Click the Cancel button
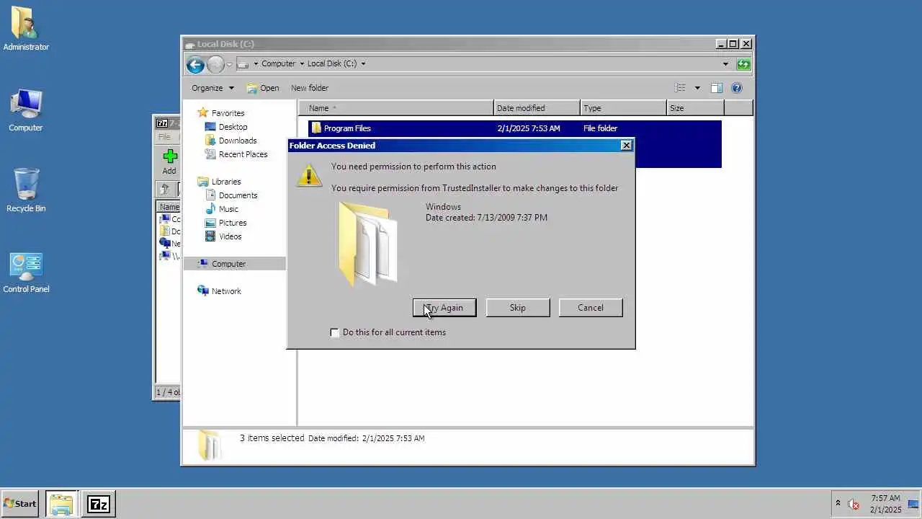 591,308
